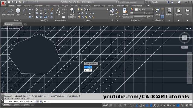Toggle layer freeze sun icon
Screen dimensions: 193x108
pyautogui.click(x=81, y=10)
